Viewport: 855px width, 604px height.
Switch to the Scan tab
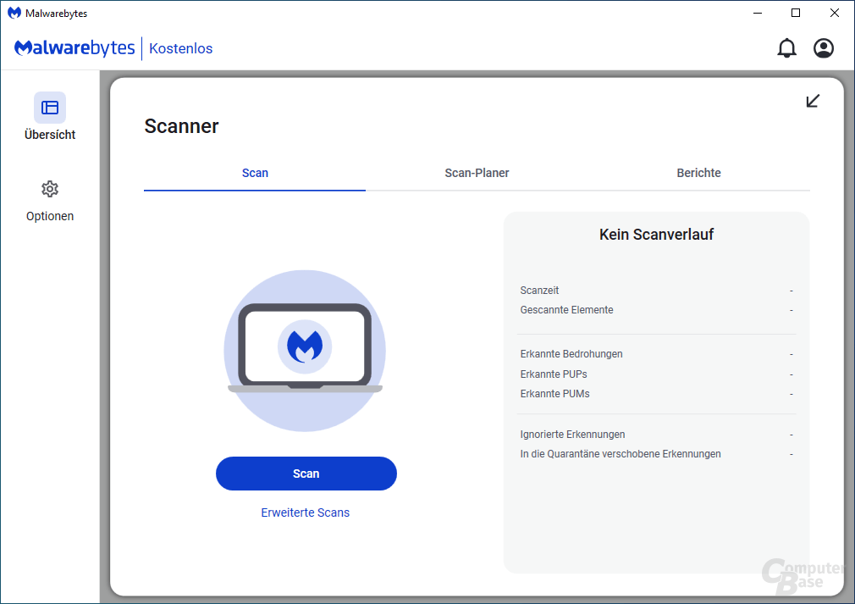255,173
